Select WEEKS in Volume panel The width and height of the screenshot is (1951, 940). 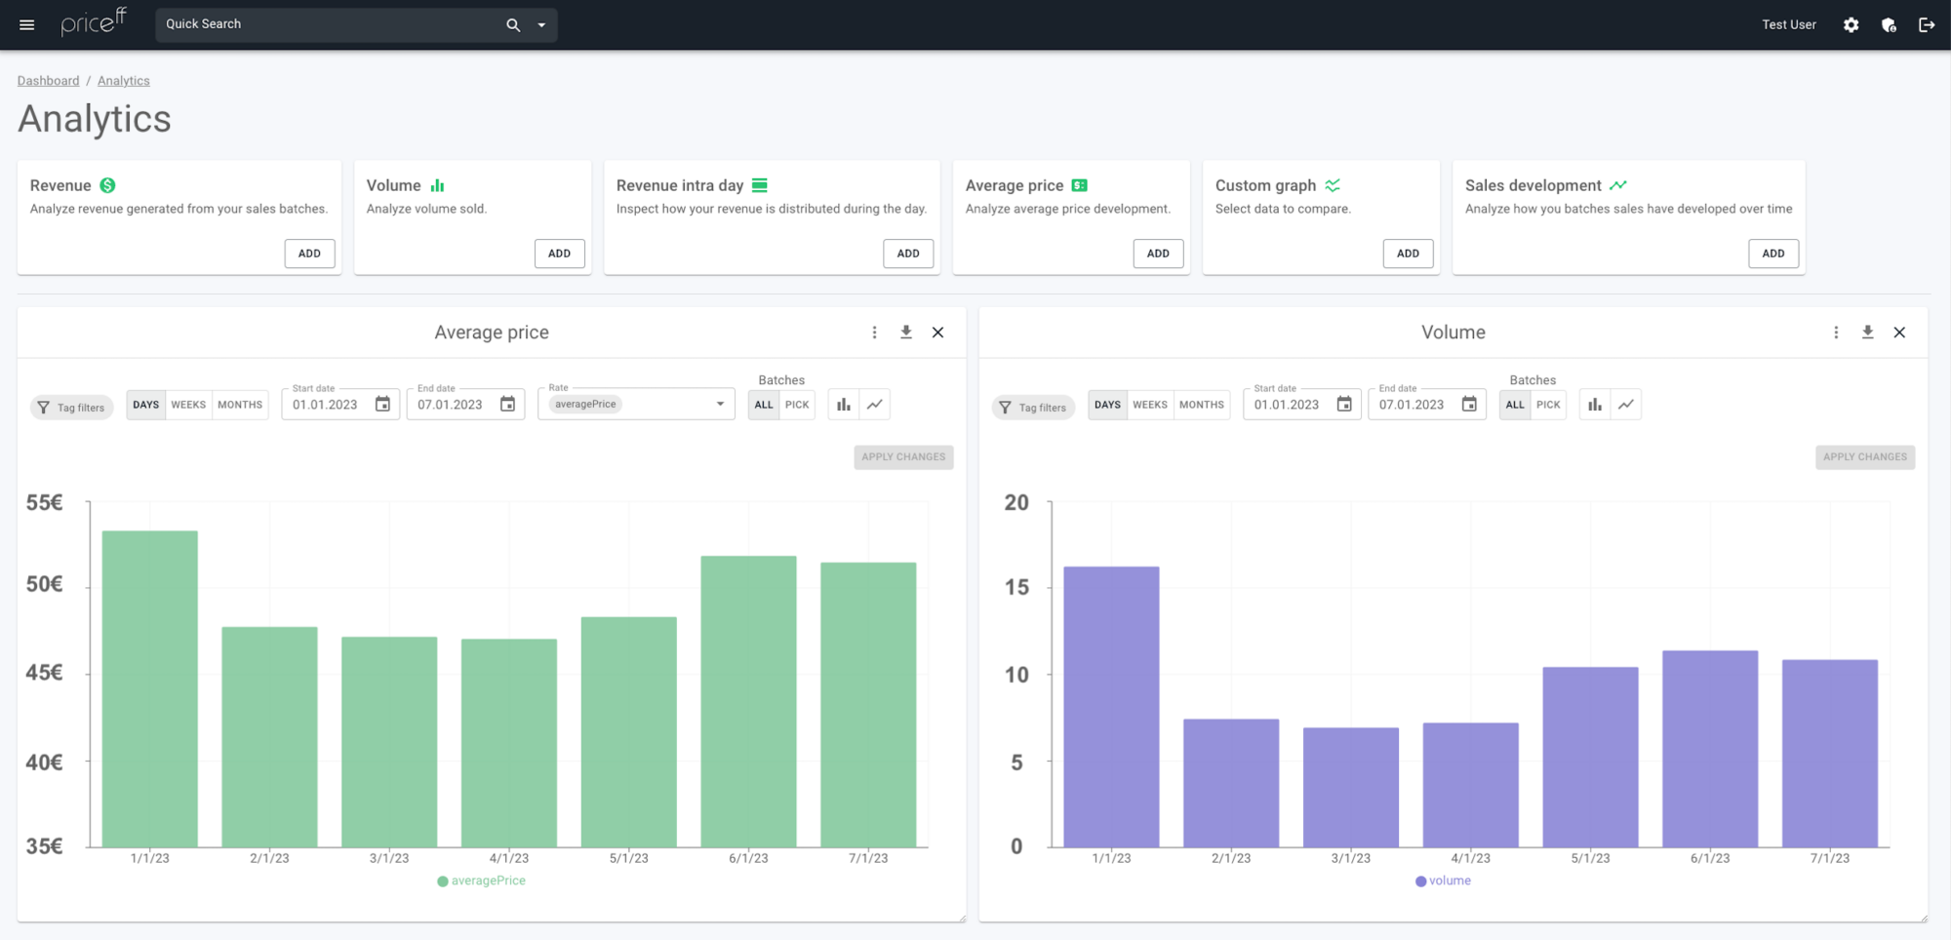pos(1150,405)
